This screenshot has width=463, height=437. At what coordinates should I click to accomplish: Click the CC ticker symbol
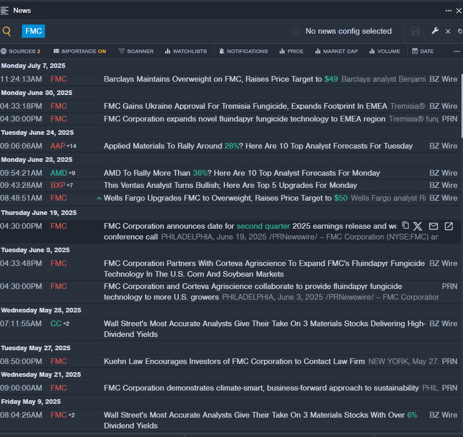point(56,324)
